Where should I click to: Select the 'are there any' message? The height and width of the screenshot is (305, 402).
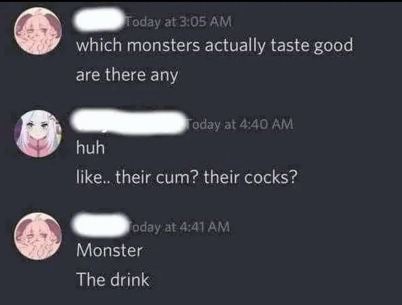pos(127,76)
